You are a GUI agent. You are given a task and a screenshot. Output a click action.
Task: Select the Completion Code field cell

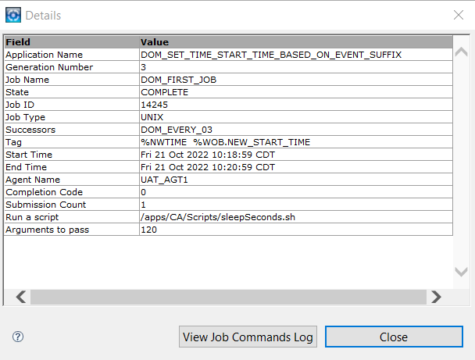72,192
